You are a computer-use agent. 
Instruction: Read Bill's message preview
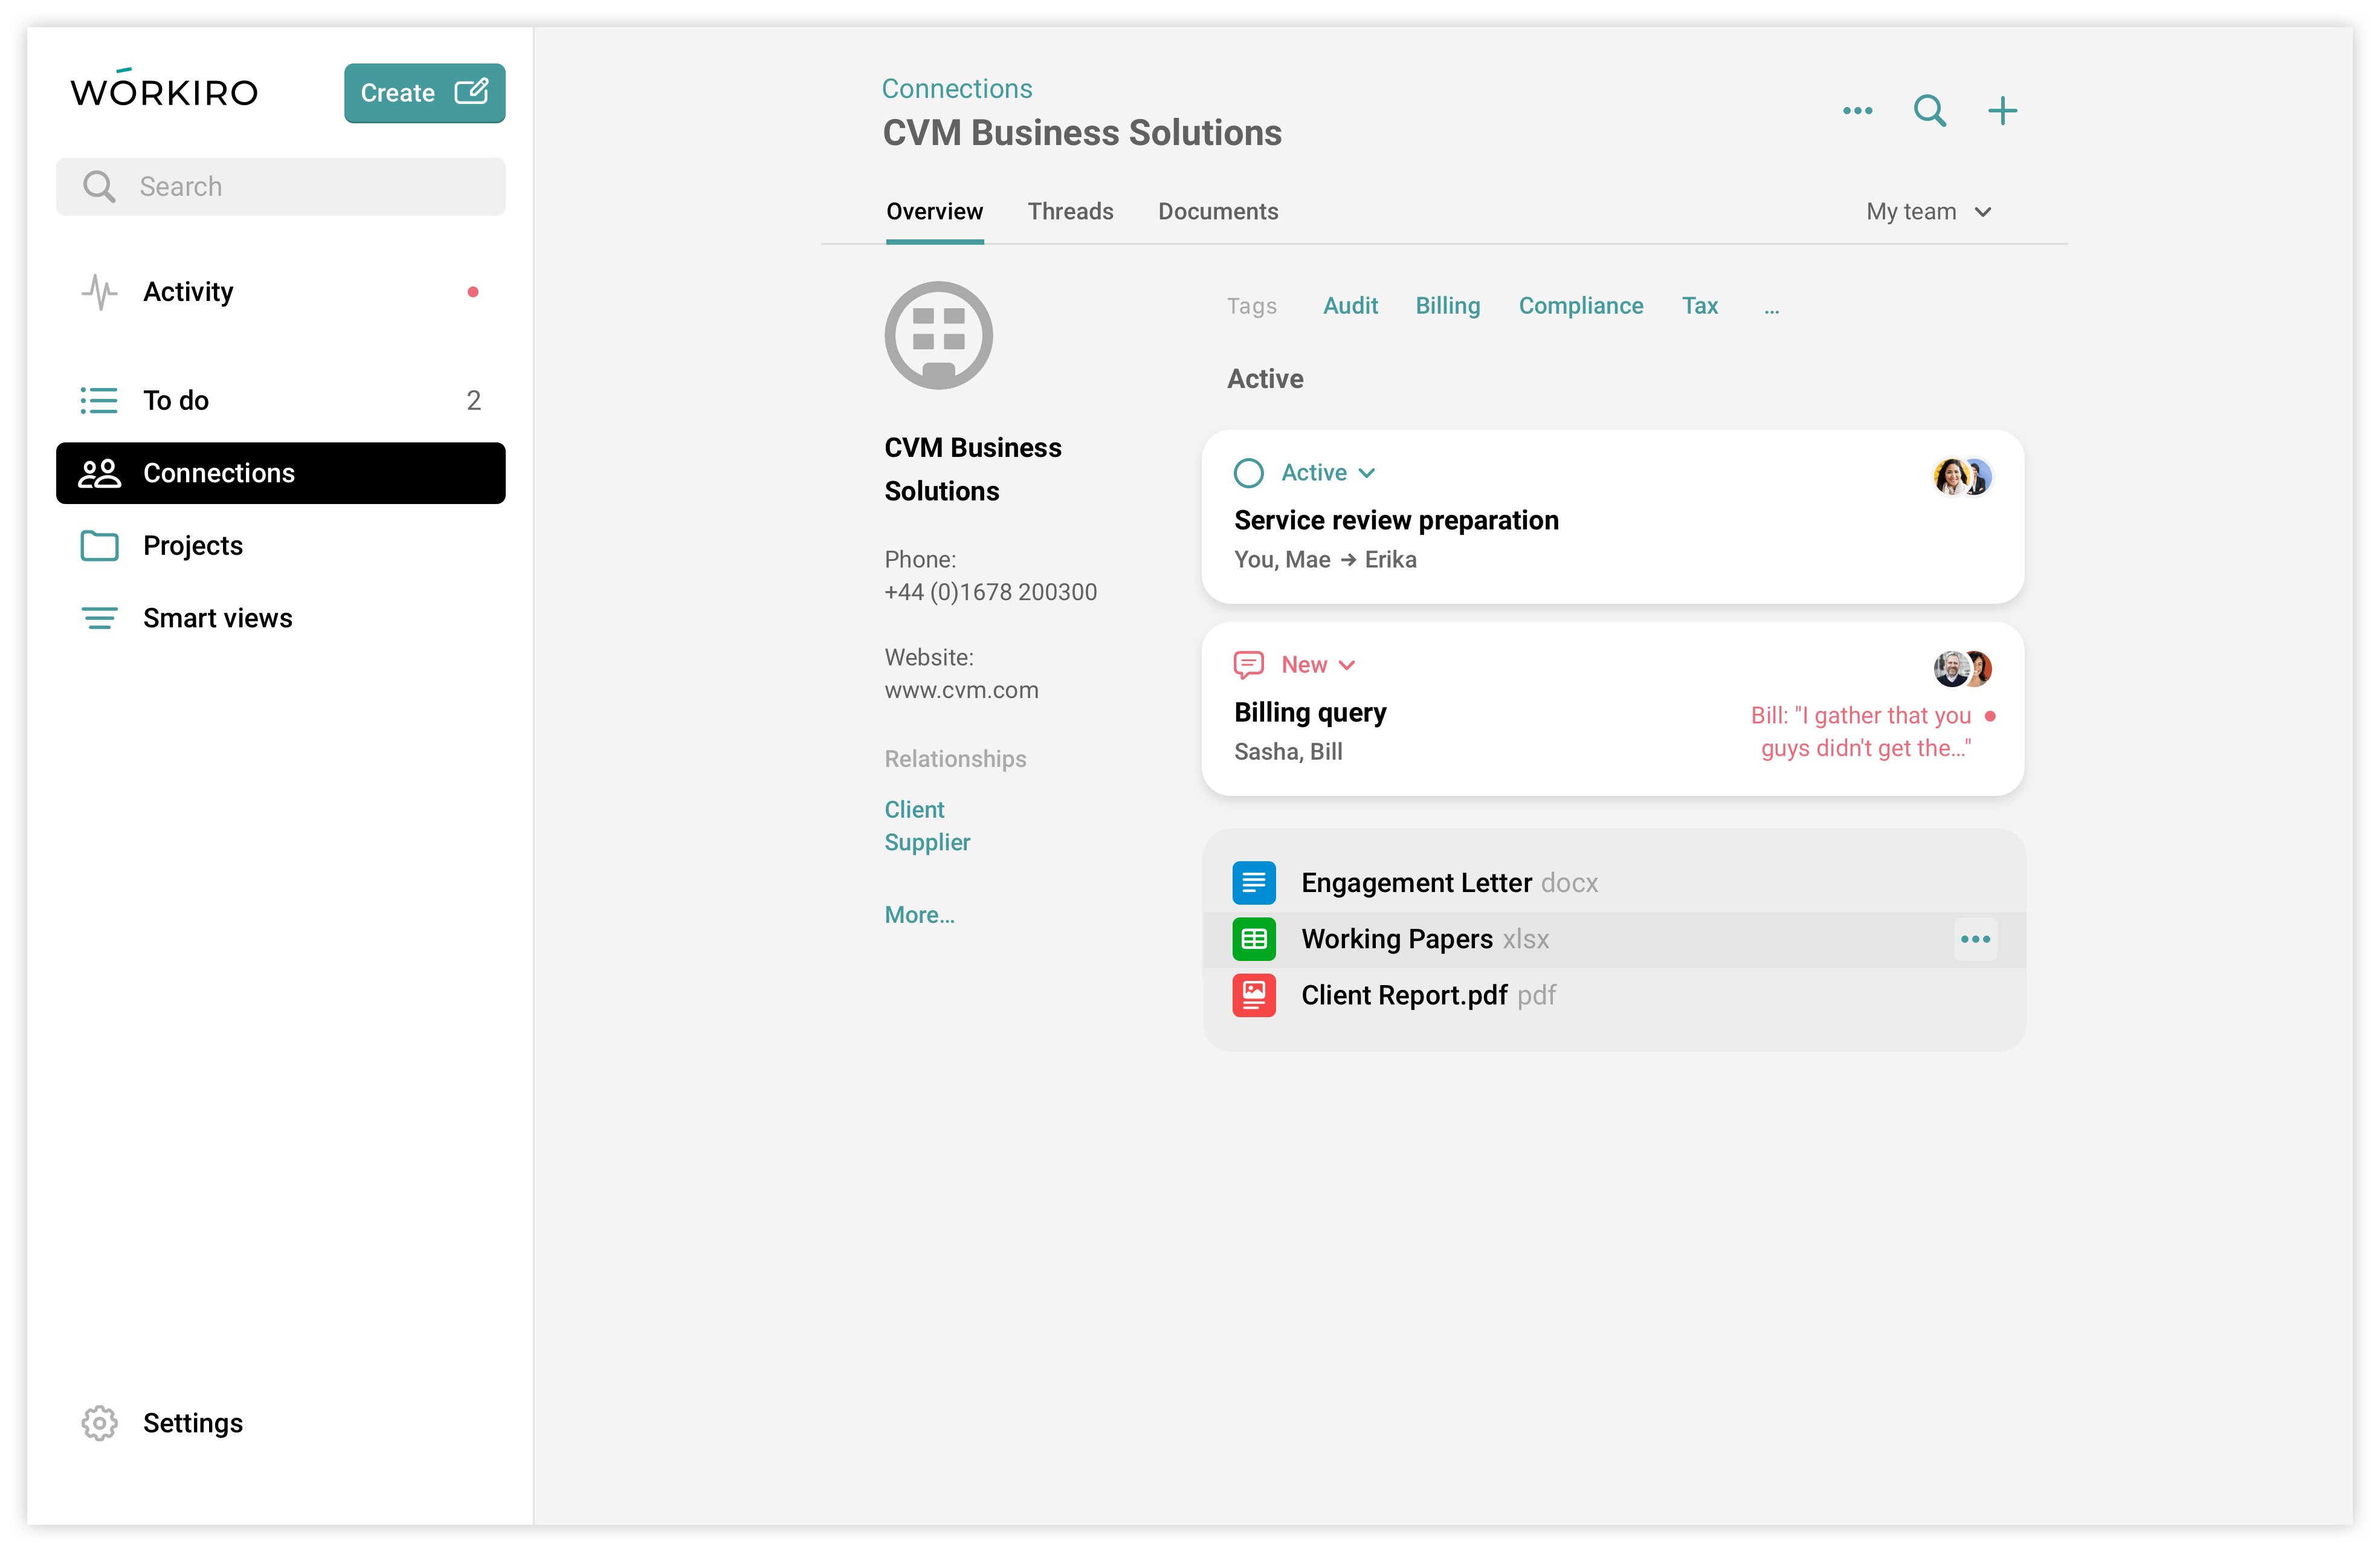(x=1862, y=732)
